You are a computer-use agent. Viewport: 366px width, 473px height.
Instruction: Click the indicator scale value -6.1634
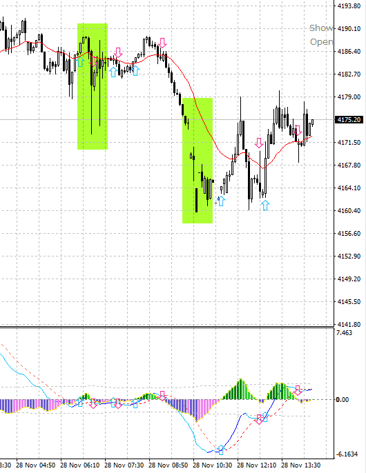347,454
